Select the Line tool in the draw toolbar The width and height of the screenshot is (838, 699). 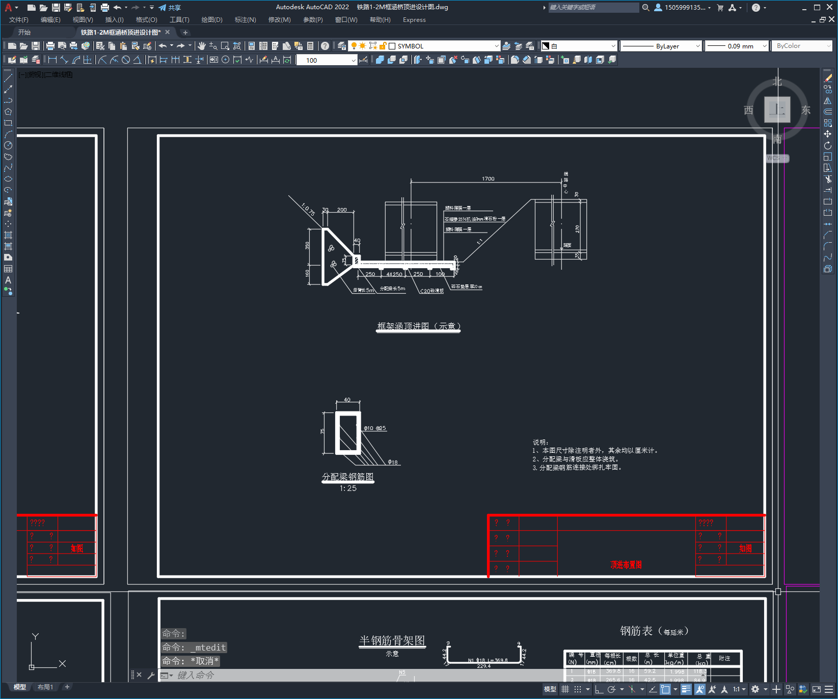click(8, 78)
